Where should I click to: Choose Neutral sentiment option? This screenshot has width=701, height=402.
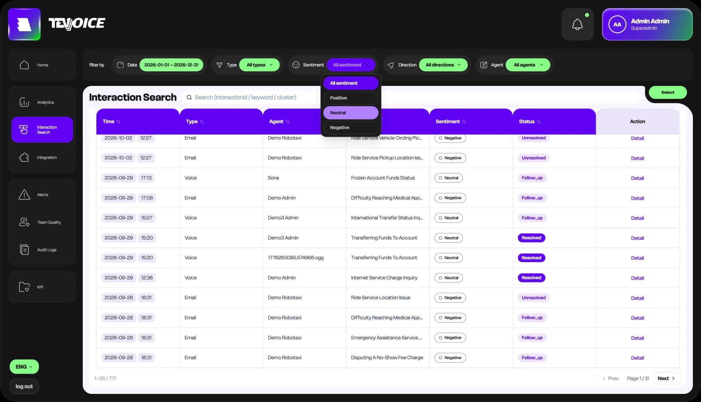pyautogui.click(x=351, y=113)
